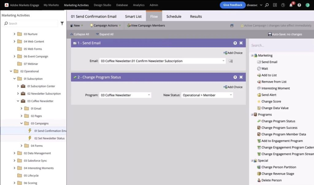Click the Adobe Marketo Engage logo

tap(7, 5)
